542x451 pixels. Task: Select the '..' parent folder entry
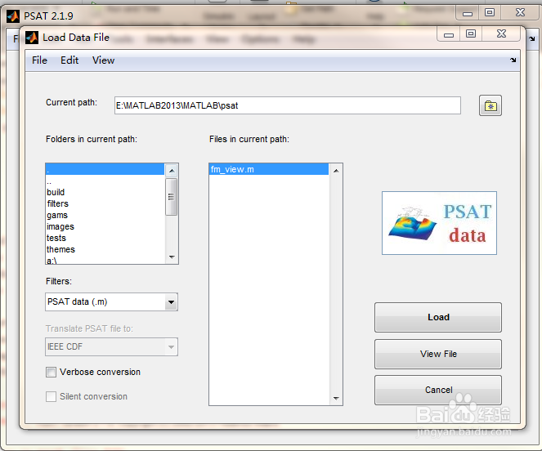tap(105, 181)
